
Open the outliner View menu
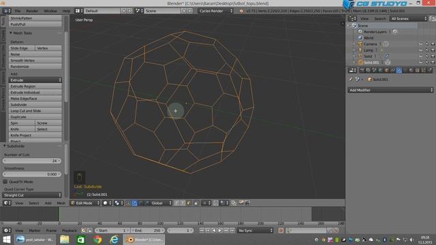tap(364, 18)
